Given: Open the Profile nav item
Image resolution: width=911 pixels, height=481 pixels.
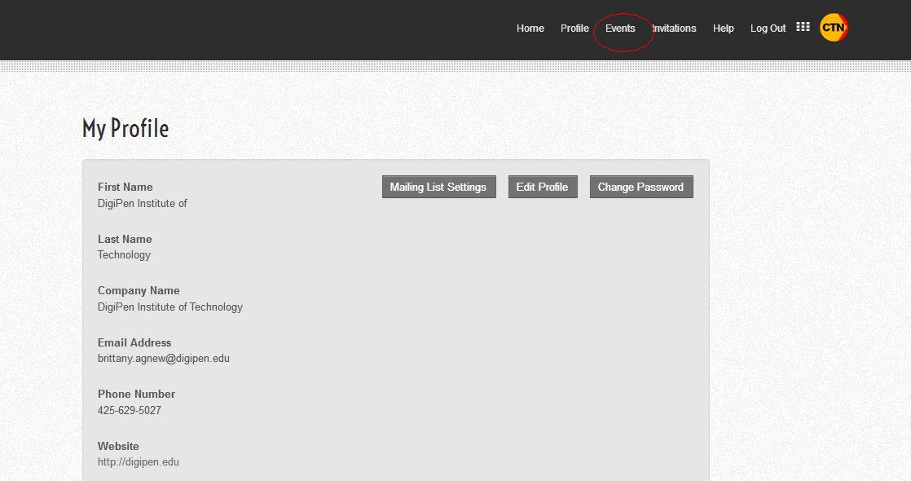Looking at the screenshot, I should (x=574, y=29).
